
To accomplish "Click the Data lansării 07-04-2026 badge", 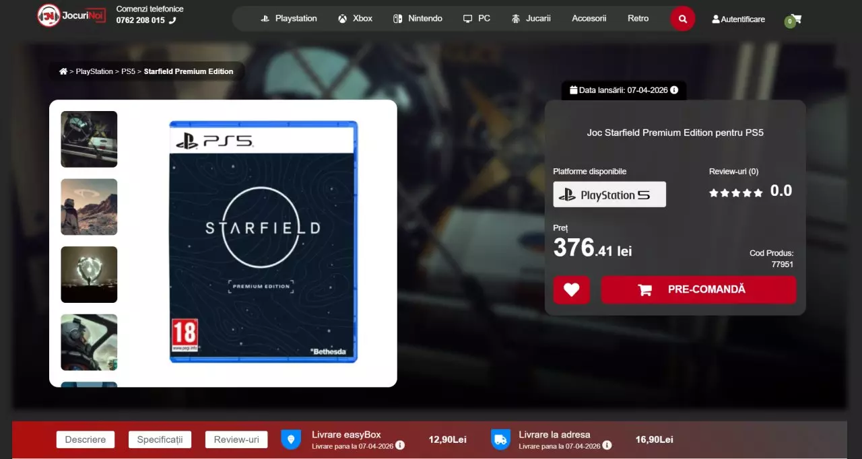I will click(x=624, y=90).
